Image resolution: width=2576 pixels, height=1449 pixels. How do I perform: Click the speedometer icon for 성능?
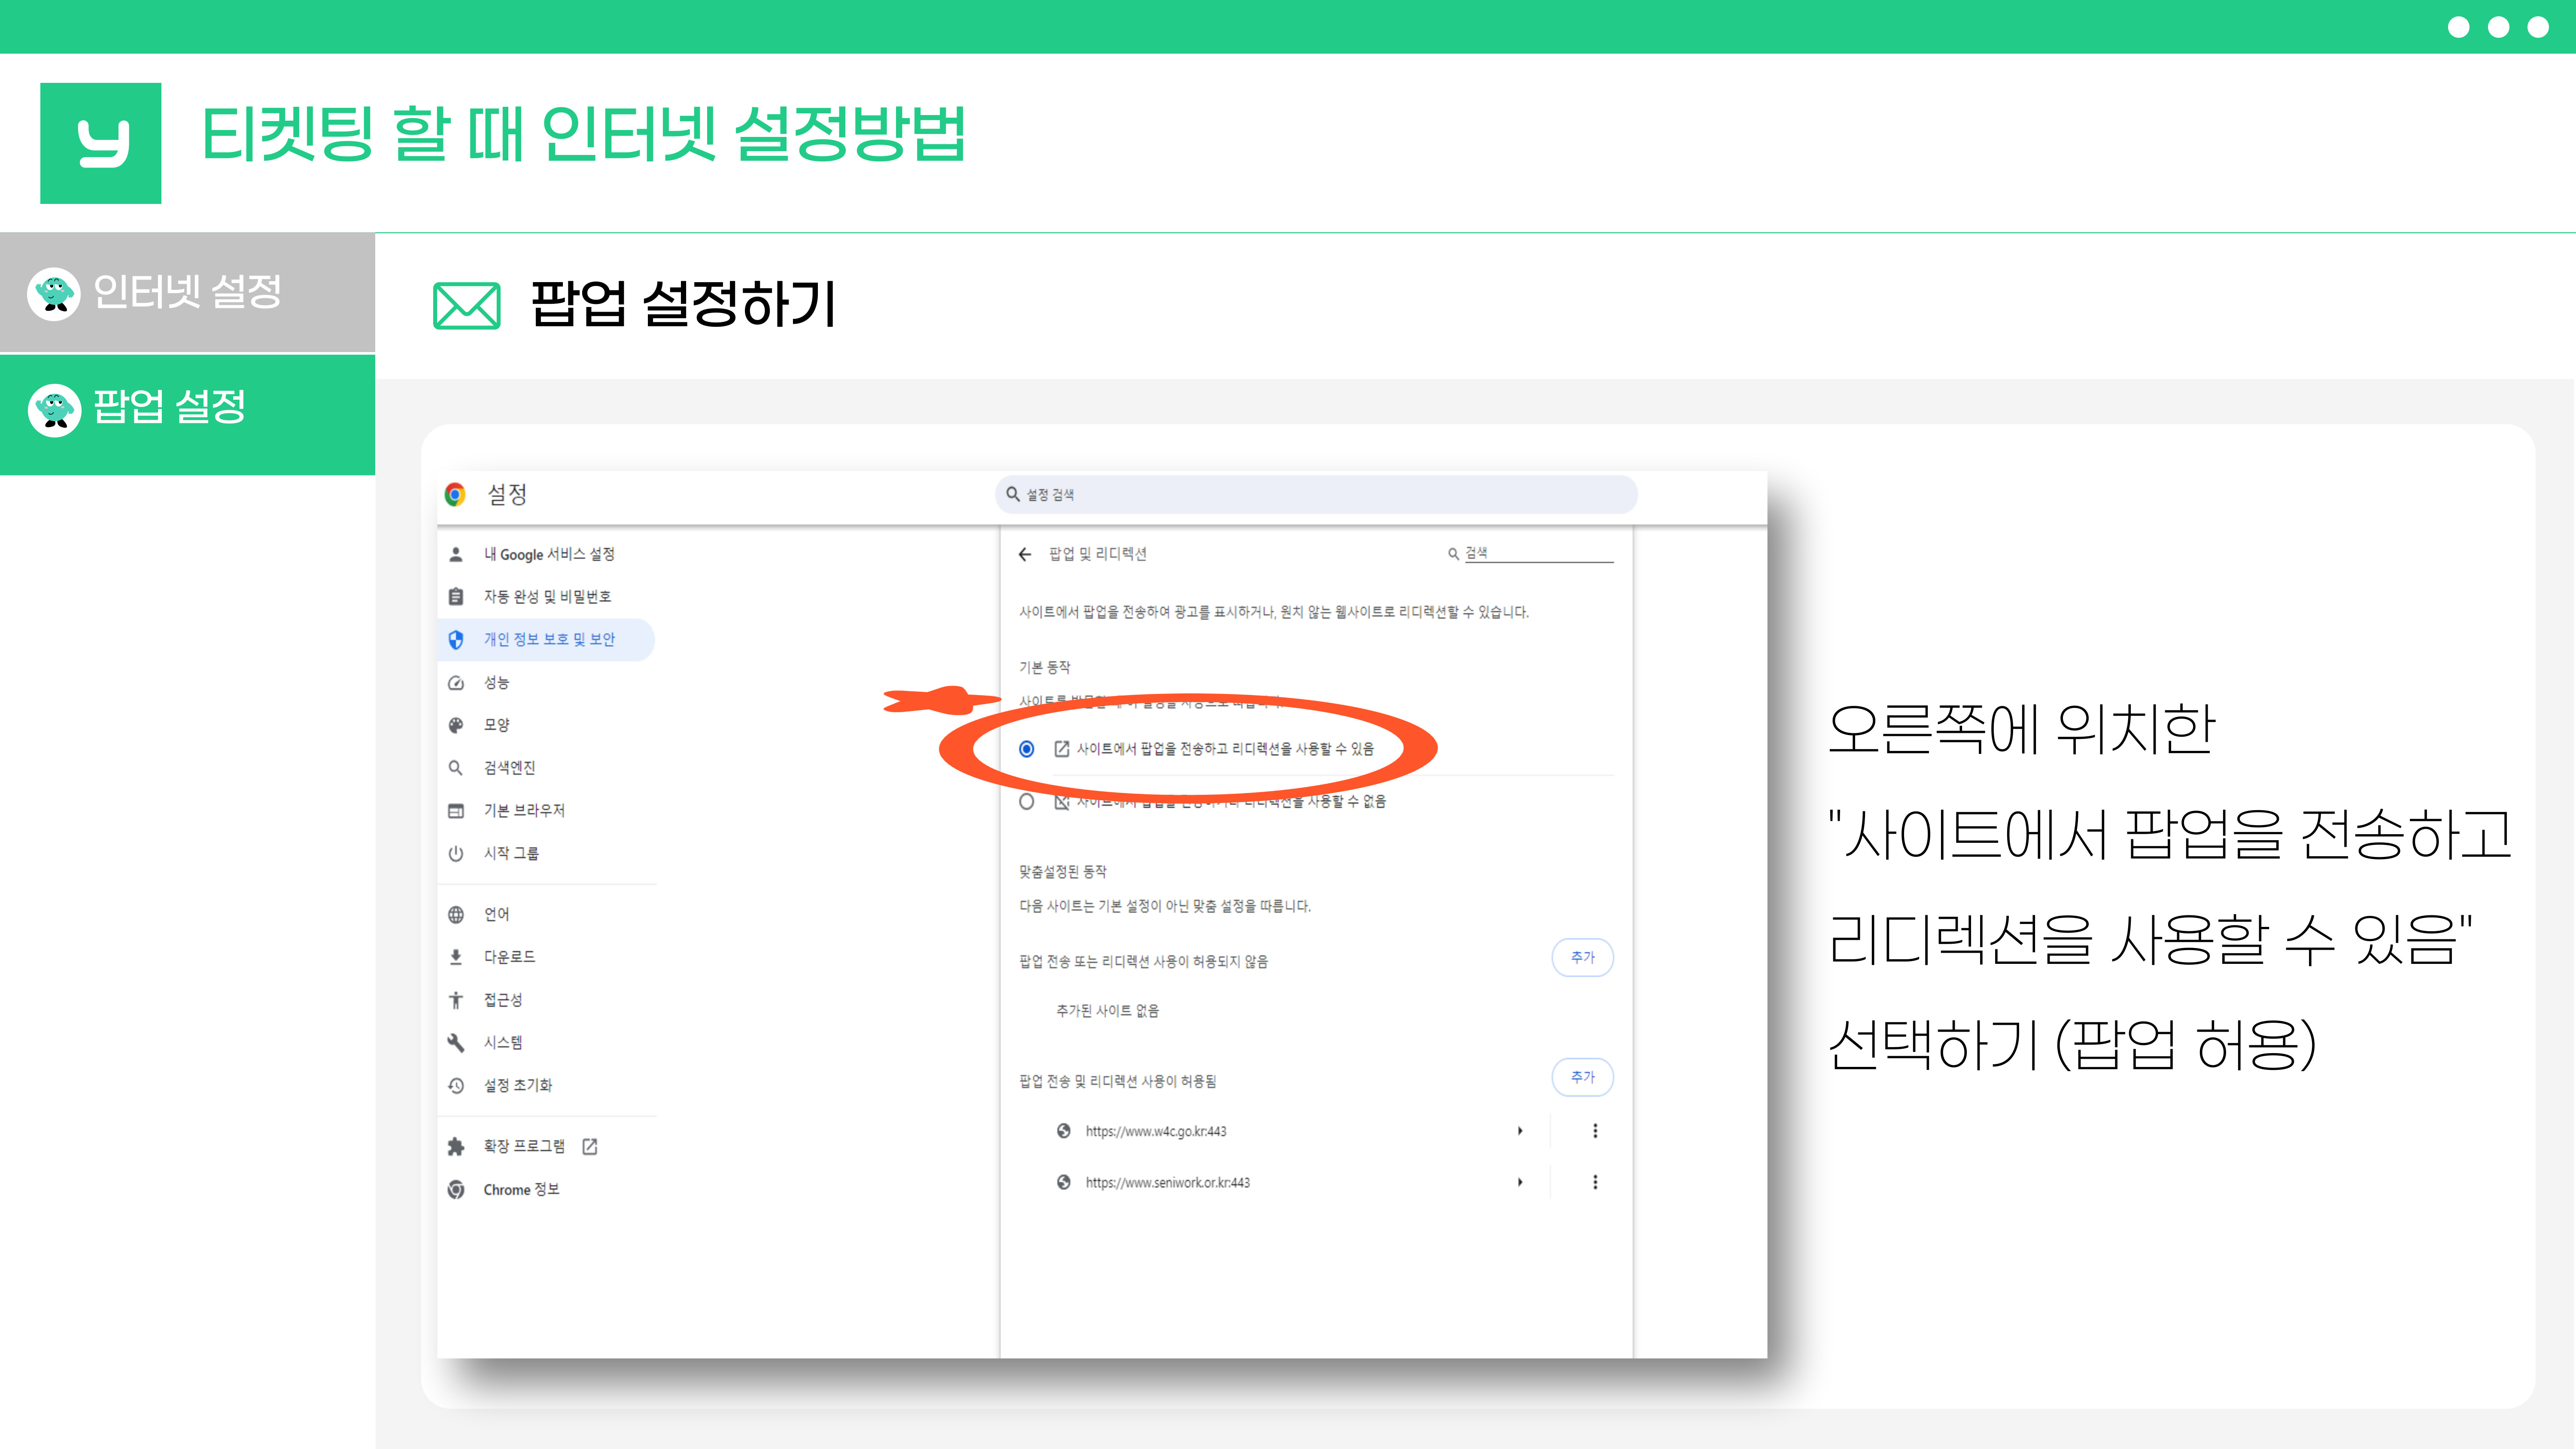456,682
